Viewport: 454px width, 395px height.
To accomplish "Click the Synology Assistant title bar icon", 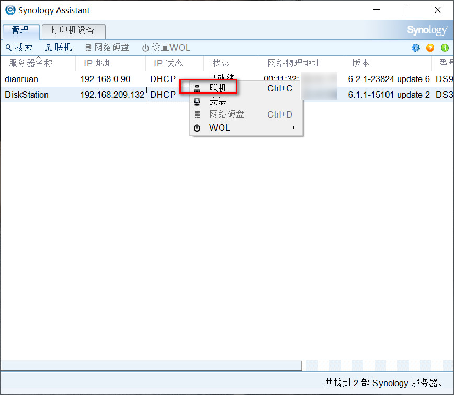I will [x=10, y=10].
